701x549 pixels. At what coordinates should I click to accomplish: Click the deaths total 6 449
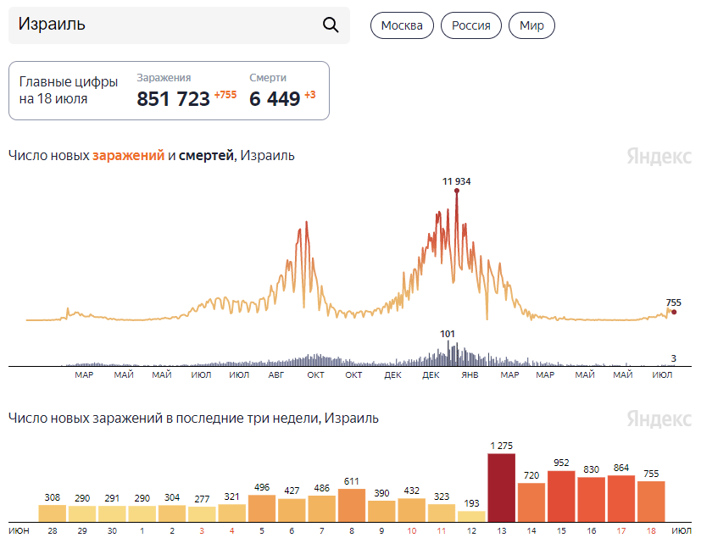[275, 99]
